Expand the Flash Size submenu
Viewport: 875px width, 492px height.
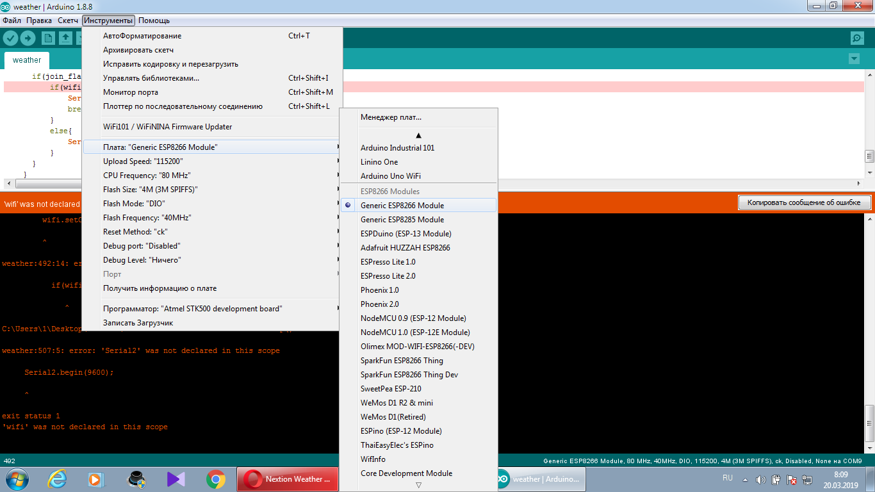click(212, 190)
